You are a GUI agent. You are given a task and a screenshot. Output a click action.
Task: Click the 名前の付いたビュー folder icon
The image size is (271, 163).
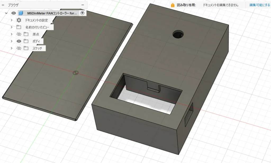(x=19, y=27)
